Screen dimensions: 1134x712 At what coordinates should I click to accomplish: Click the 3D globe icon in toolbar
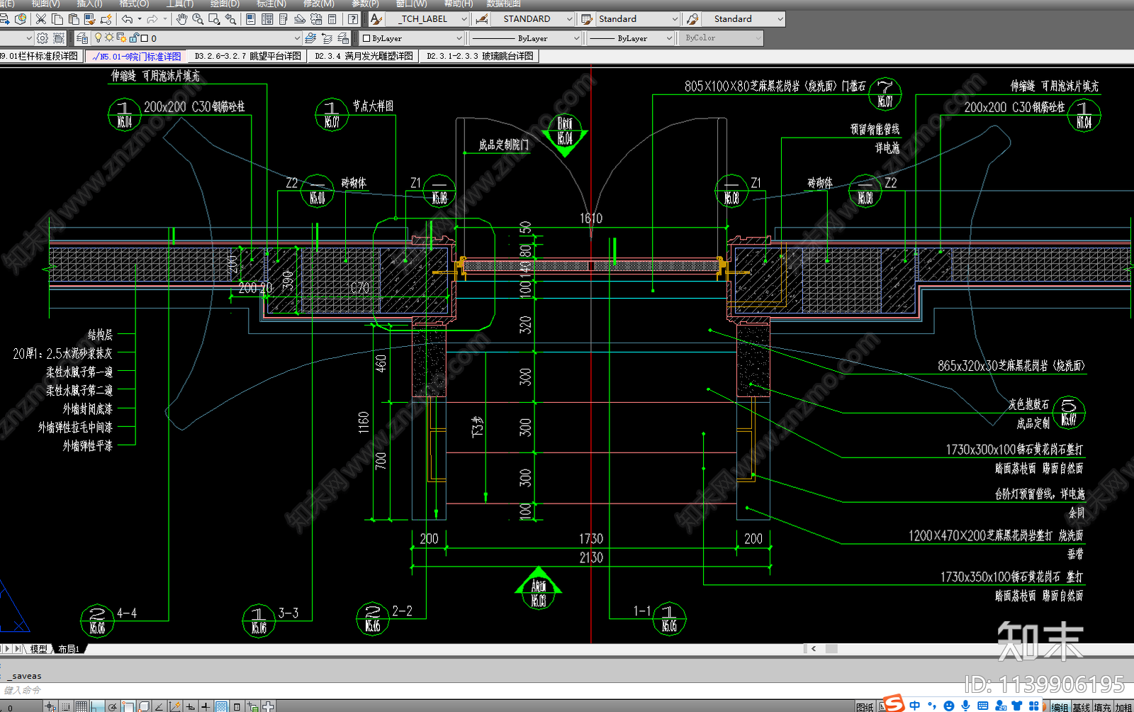point(21,19)
